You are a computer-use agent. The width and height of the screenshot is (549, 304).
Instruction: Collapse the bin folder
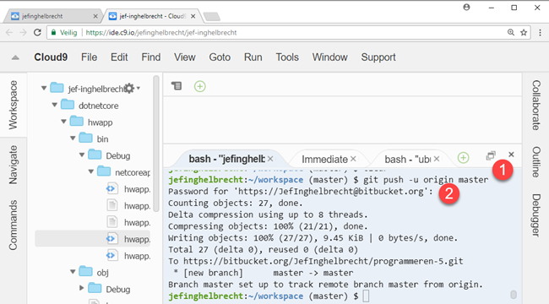73,138
